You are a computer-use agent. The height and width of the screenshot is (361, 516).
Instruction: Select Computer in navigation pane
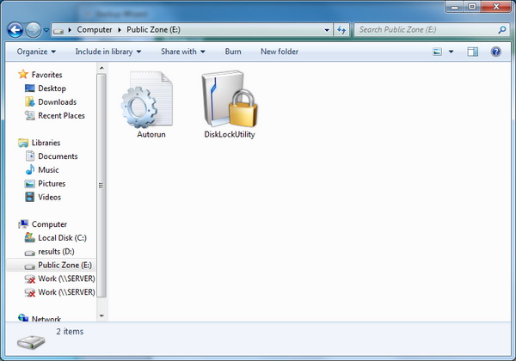click(x=49, y=224)
